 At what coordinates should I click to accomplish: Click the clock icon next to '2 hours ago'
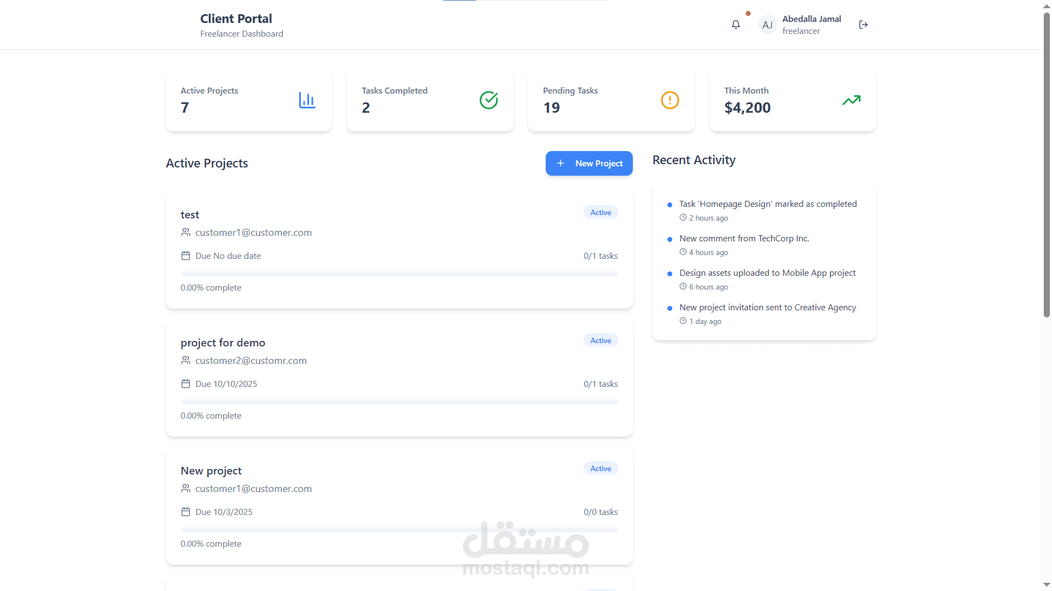click(683, 217)
